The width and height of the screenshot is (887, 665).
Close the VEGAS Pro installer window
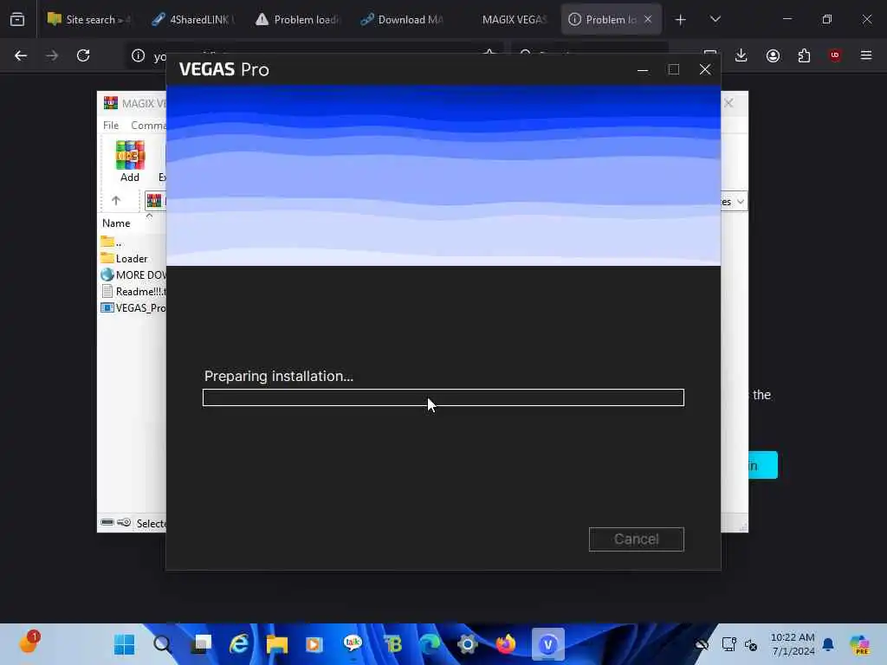point(705,69)
